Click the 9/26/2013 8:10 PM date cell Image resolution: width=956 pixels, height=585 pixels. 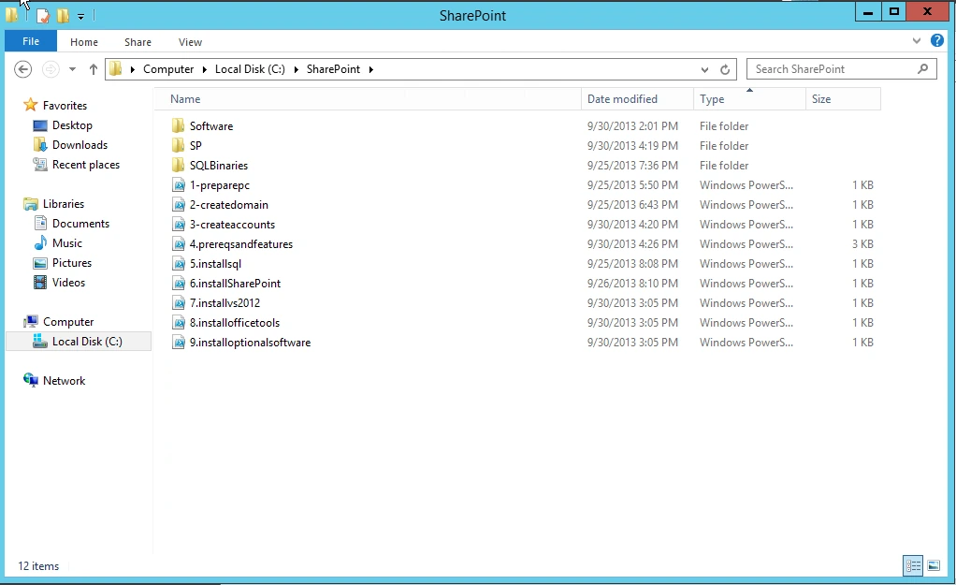click(632, 283)
